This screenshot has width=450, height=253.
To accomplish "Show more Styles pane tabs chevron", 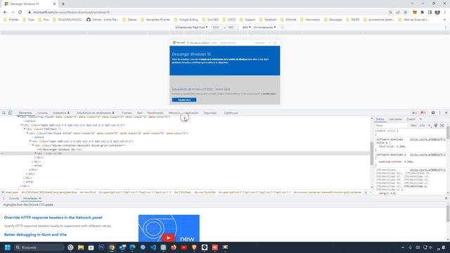I will (420, 119).
